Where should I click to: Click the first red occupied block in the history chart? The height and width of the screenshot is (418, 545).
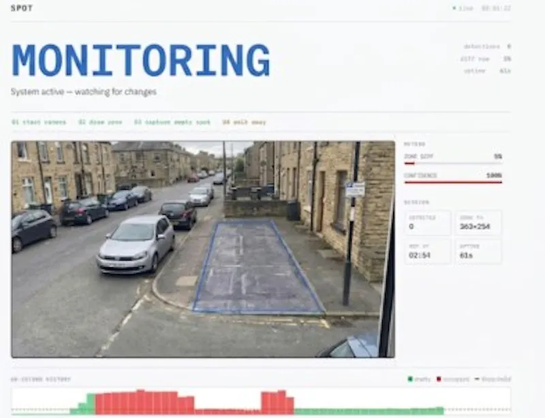(144, 402)
